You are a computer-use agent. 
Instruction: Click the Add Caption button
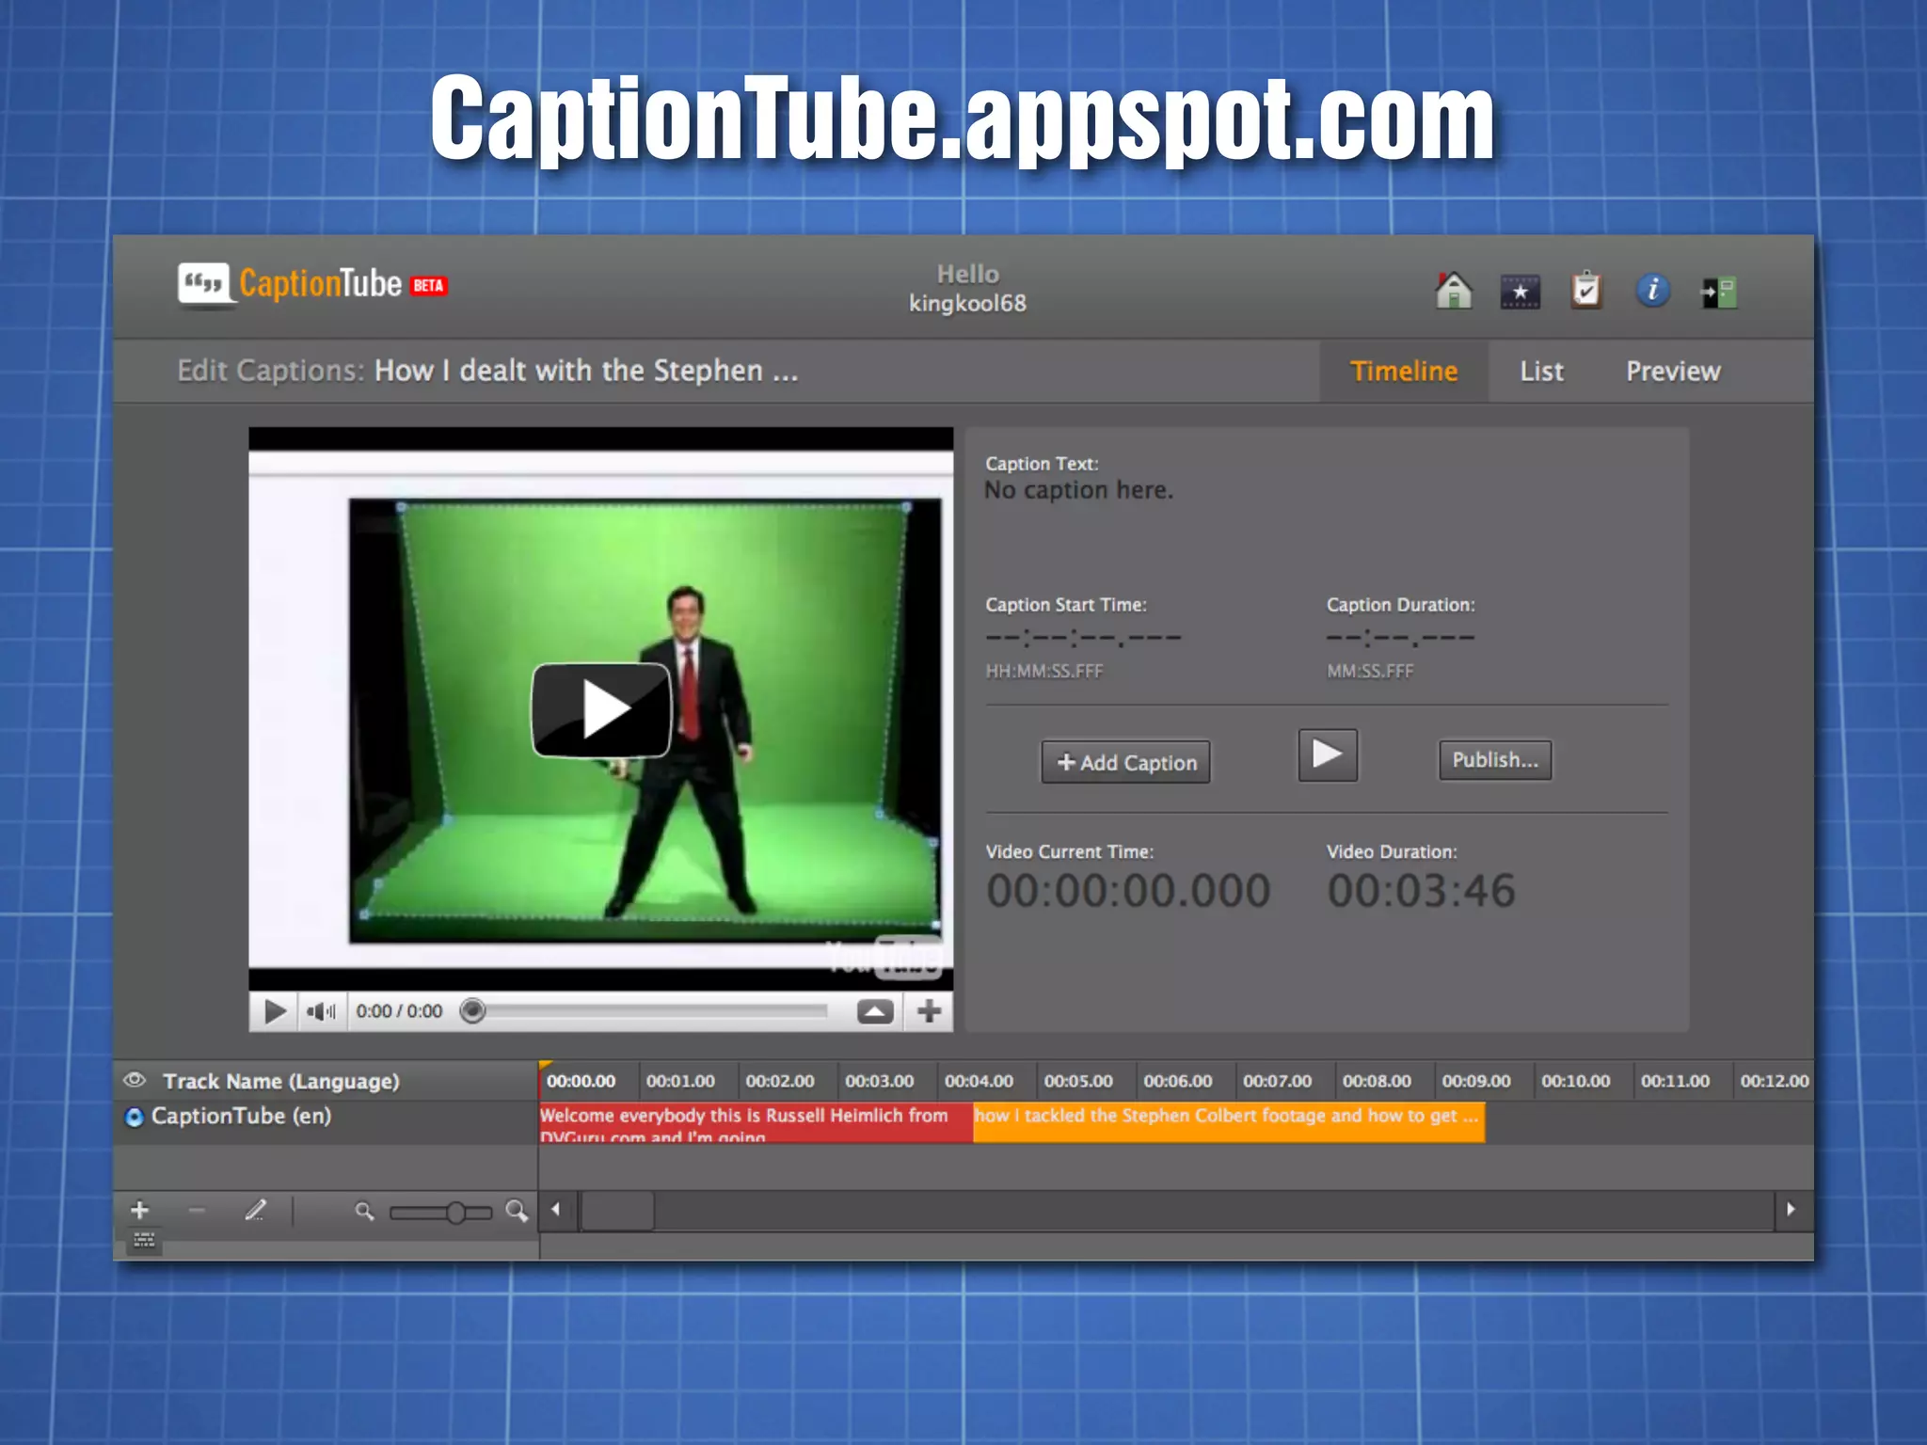1125,762
